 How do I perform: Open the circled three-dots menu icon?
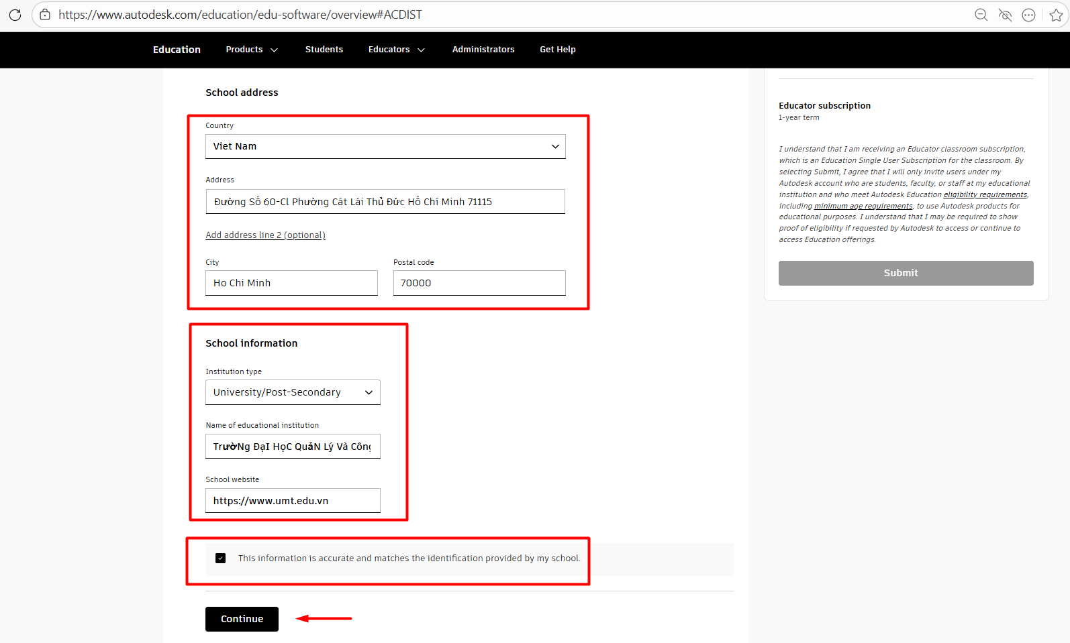click(1028, 15)
